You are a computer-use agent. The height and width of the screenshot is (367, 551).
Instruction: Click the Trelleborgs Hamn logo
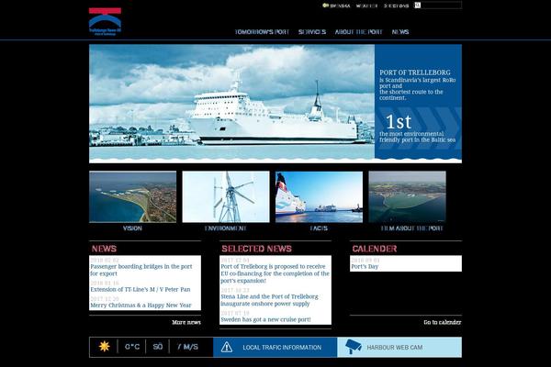[105, 22]
